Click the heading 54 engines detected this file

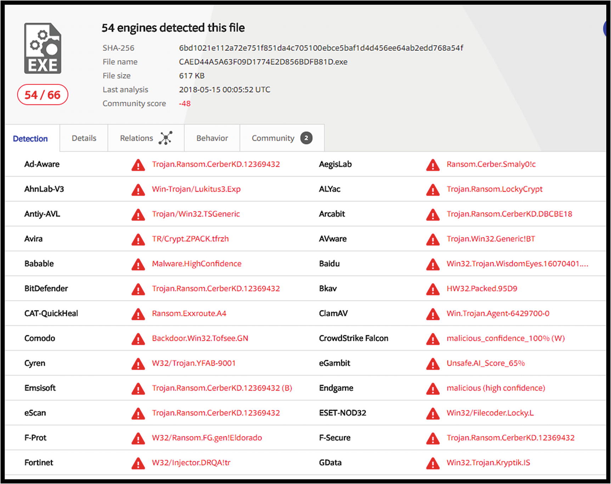click(173, 28)
